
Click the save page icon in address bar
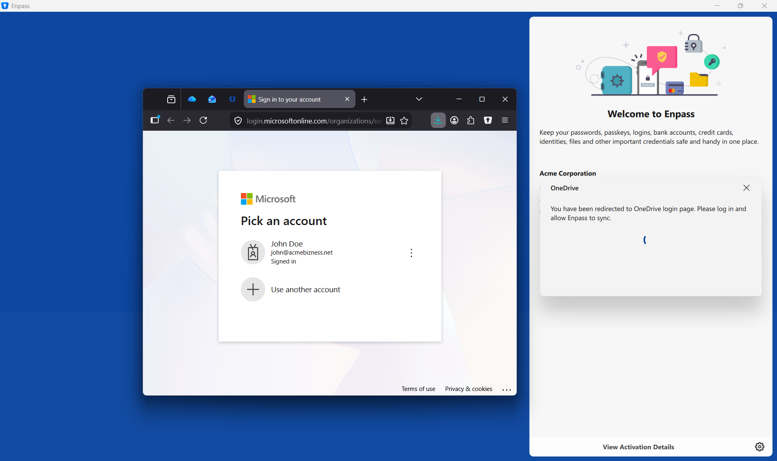click(x=390, y=121)
